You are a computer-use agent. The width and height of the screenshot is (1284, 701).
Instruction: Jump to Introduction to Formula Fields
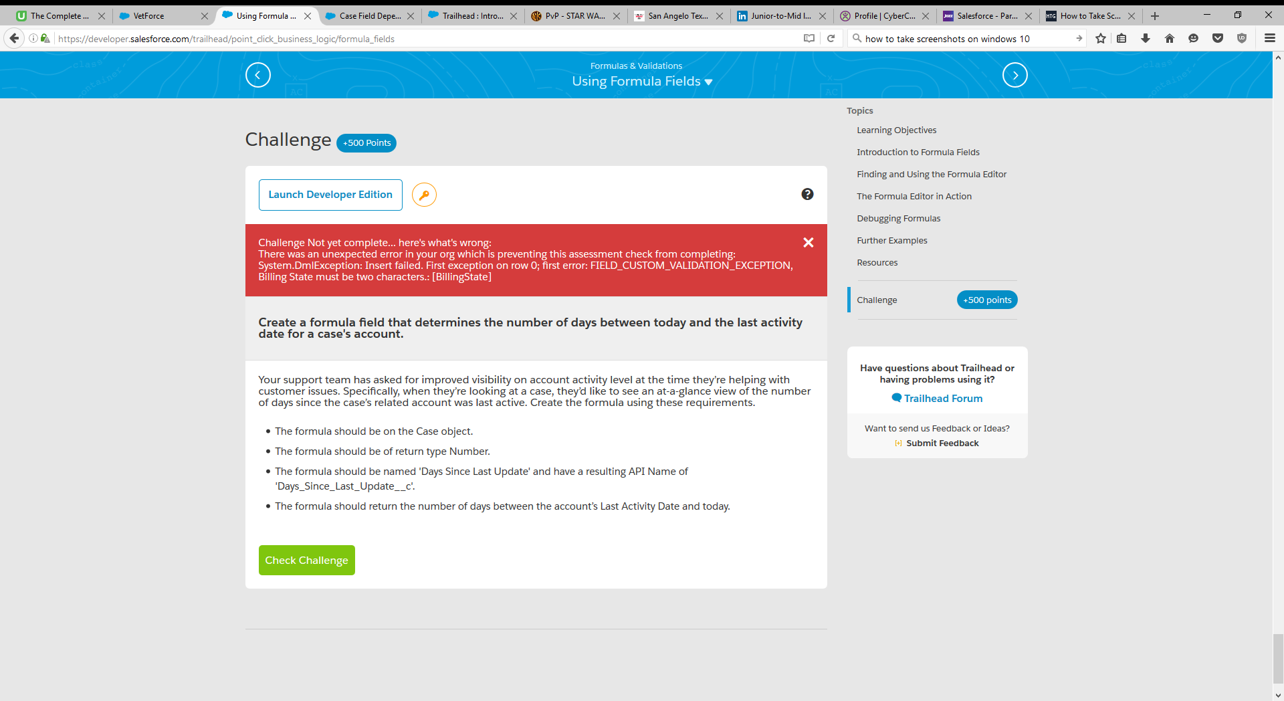[x=918, y=153]
